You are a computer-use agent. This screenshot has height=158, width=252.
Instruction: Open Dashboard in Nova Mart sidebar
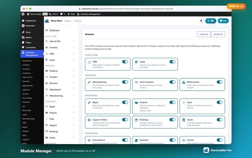54,30
